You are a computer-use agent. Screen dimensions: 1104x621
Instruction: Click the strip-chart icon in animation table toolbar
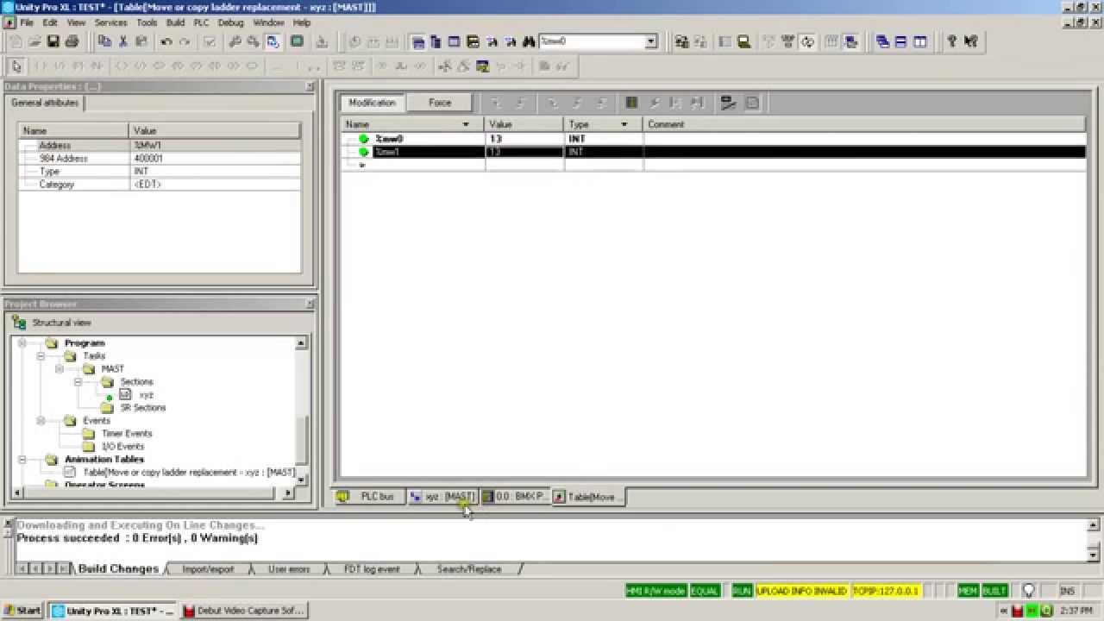pyautogui.click(x=729, y=103)
